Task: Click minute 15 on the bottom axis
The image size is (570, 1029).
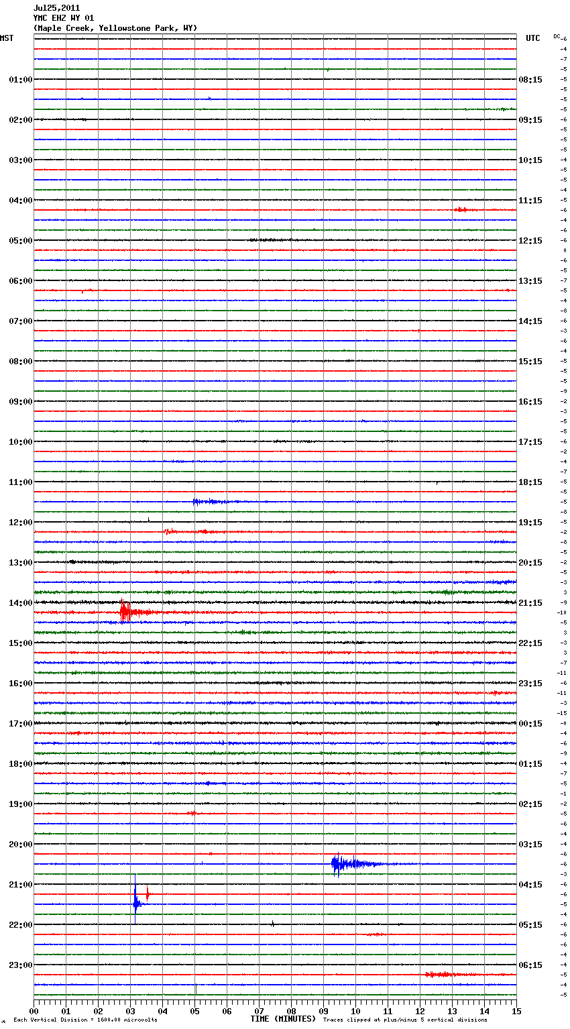Action: pyautogui.click(x=516, y=1011)
